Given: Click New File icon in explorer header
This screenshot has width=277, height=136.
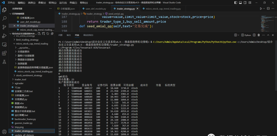Looking at the screenshot, I should click(x=39, y=34).
